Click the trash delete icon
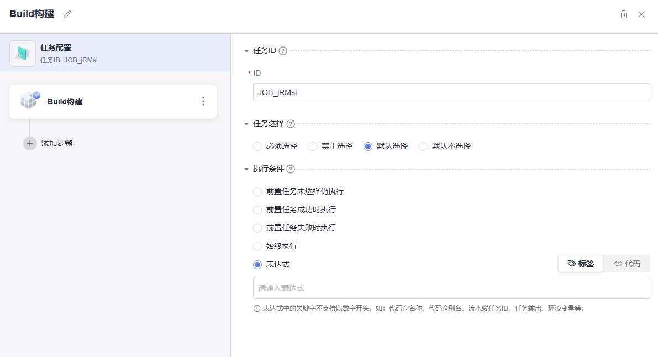The image size is (658, 357). click(x=624, y=14)
